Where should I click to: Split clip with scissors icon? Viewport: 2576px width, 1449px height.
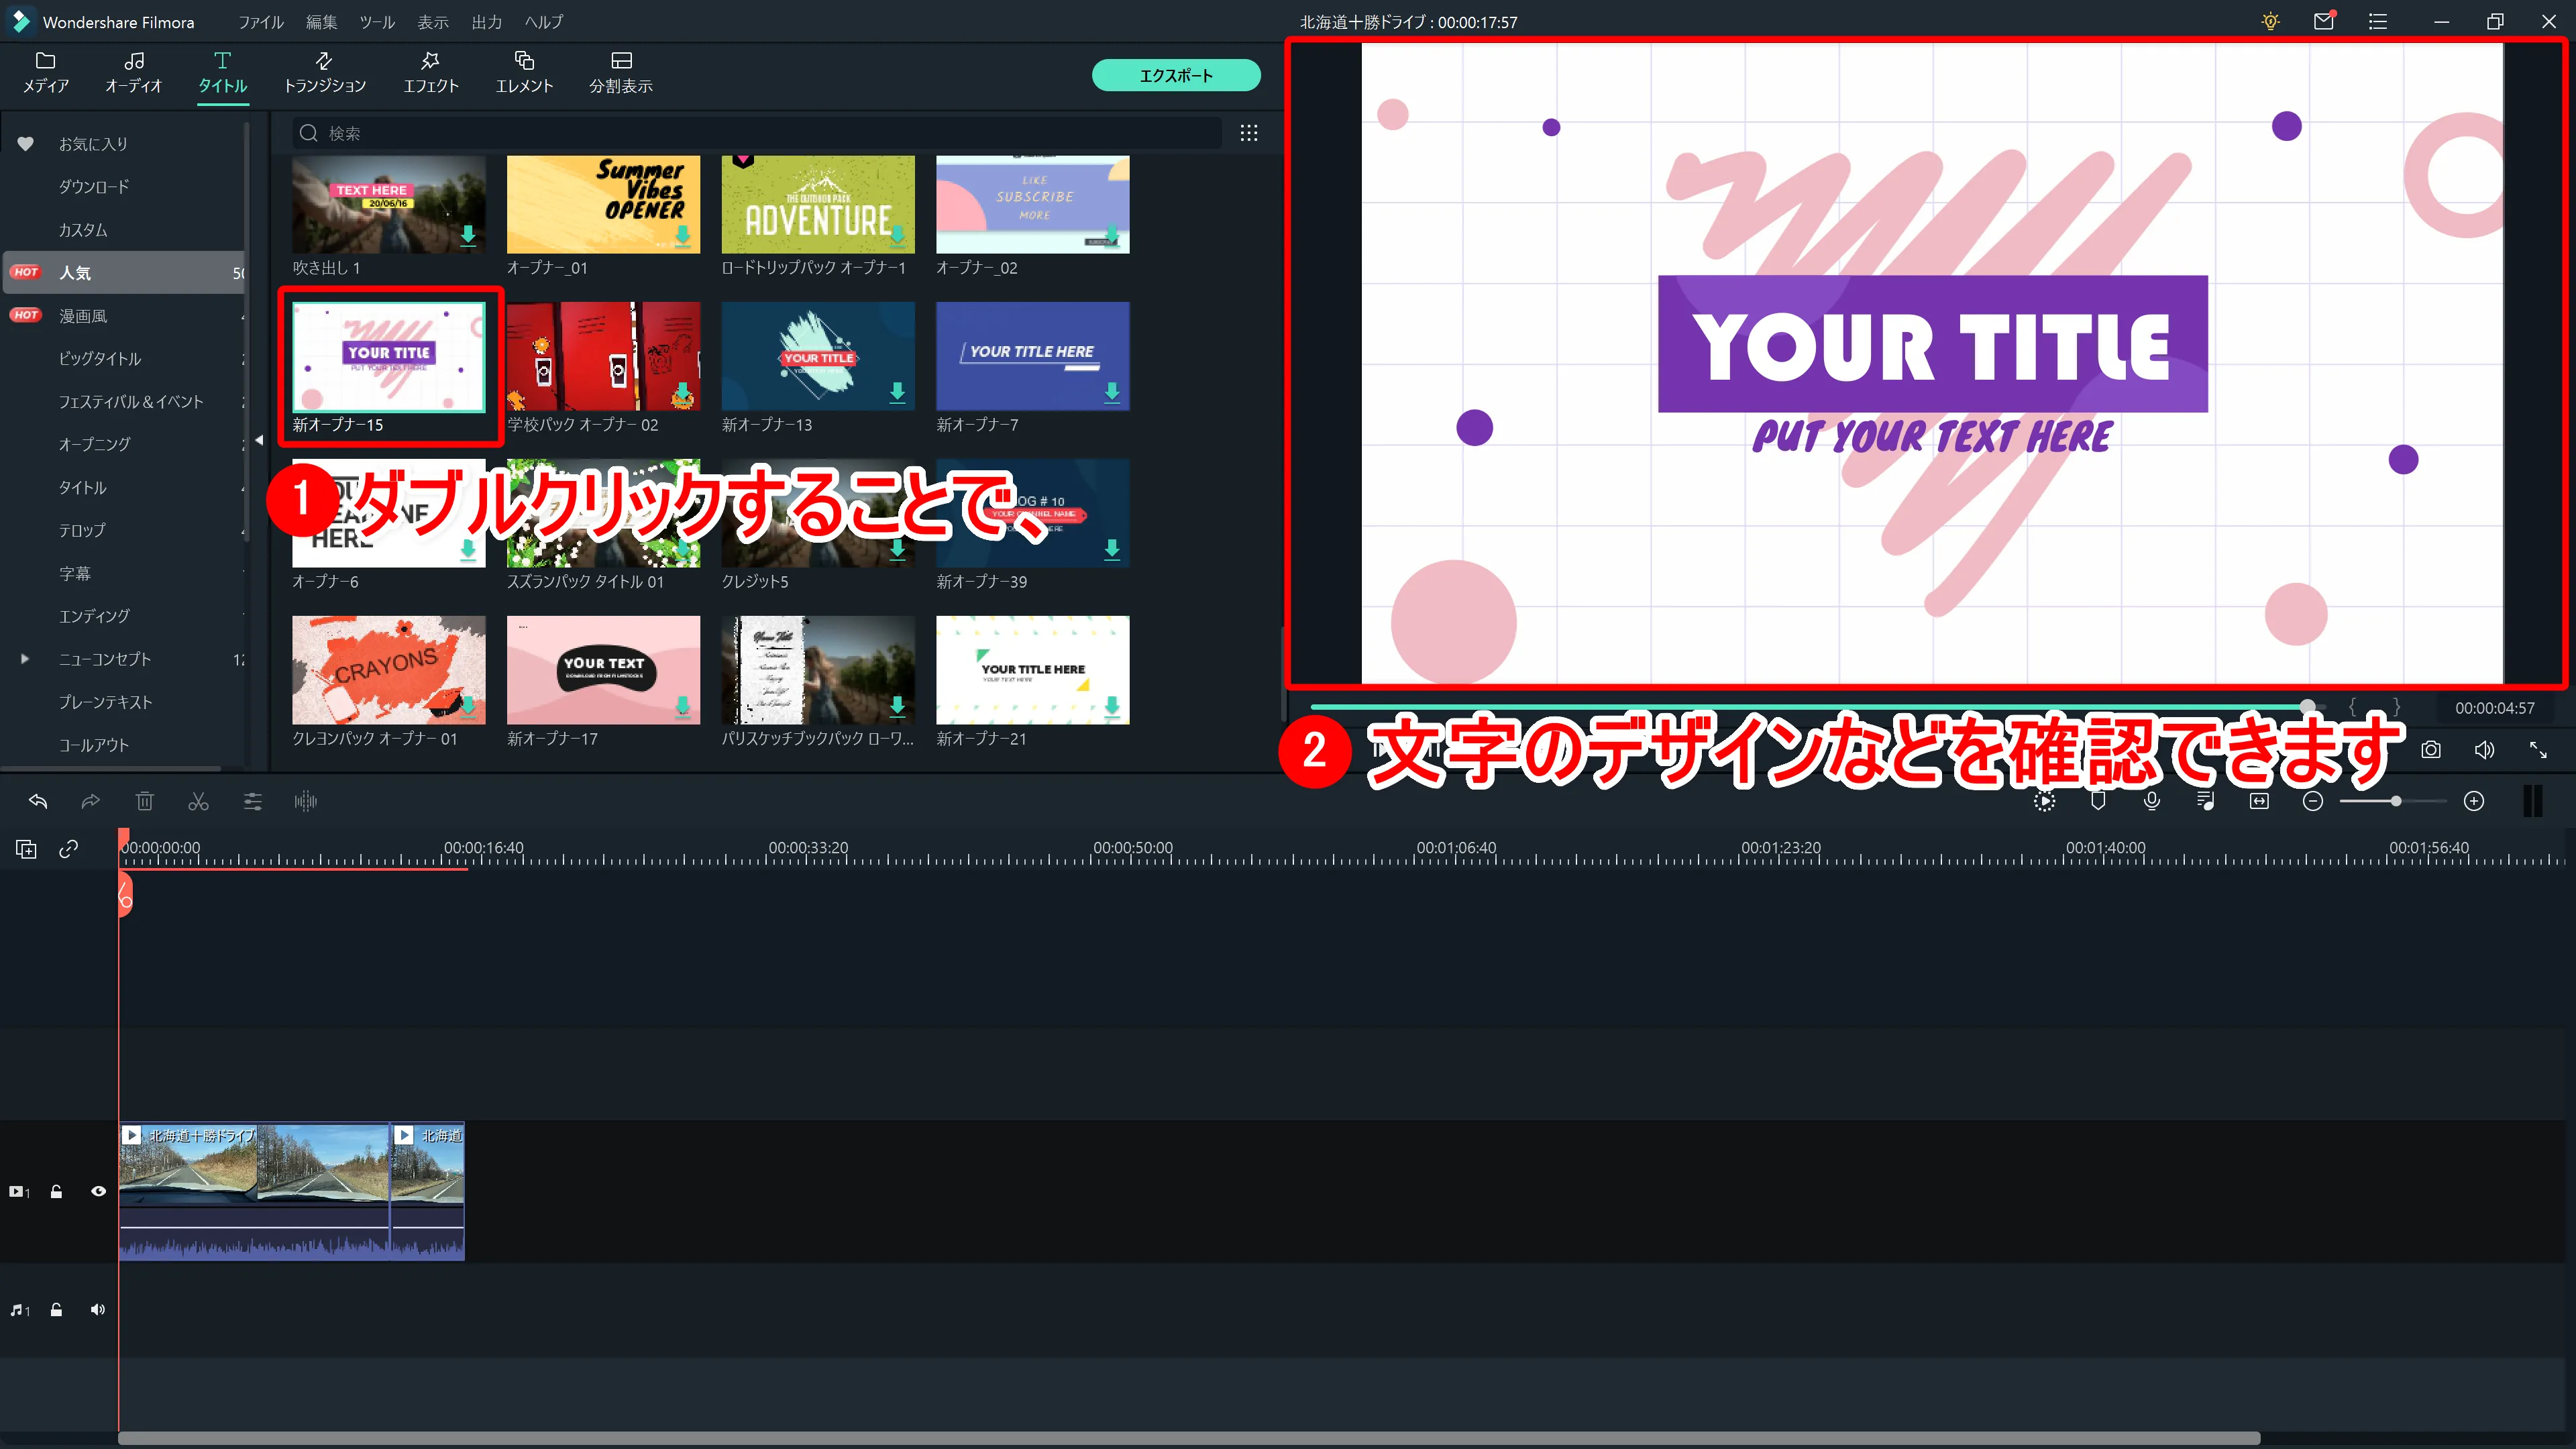198,801
